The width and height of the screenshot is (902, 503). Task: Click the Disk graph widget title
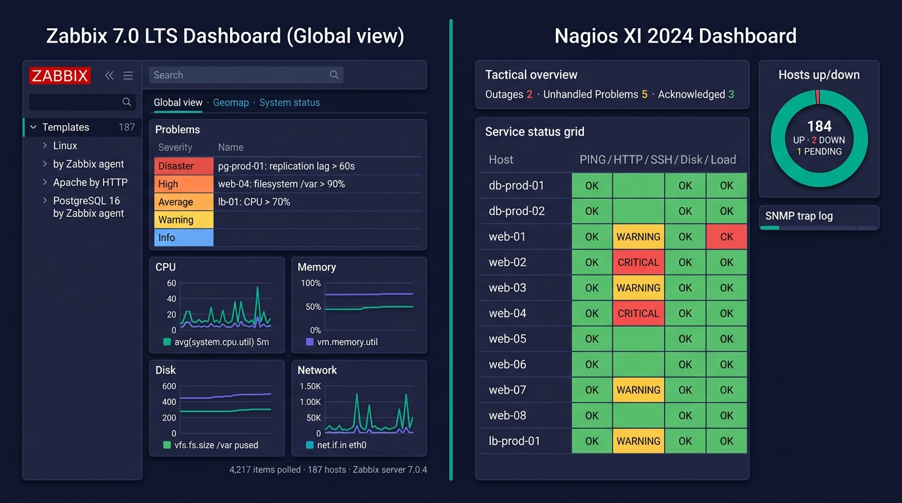(x=166, y=370)
